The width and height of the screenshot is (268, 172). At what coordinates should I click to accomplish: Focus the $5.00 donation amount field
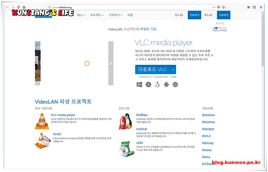tap(208, 15)
